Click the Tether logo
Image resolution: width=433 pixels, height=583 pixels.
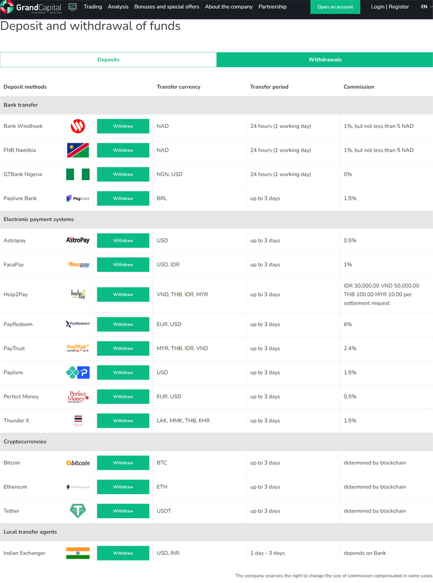tap(78, 511)
